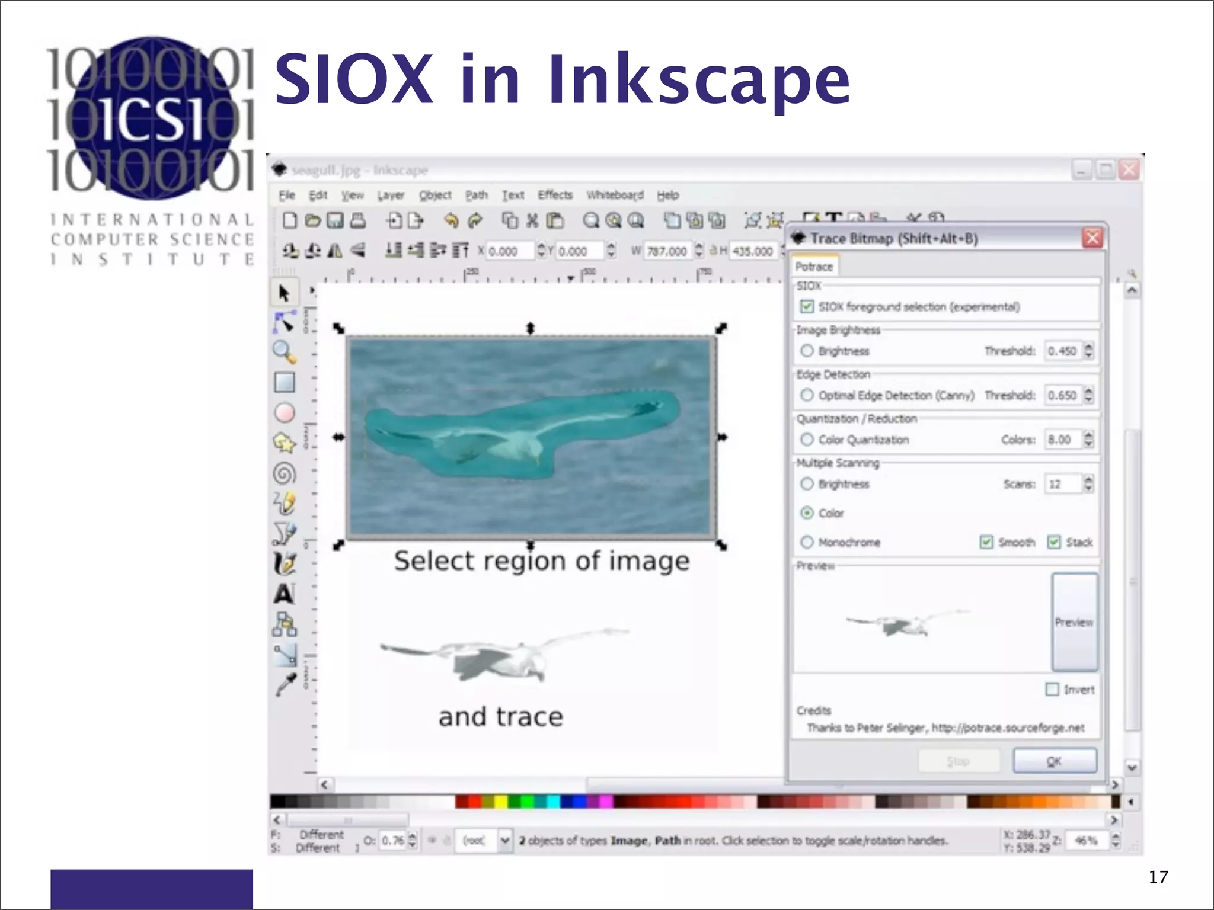Select the Spiral tool
1214x910 pixels.
point(285,473)
